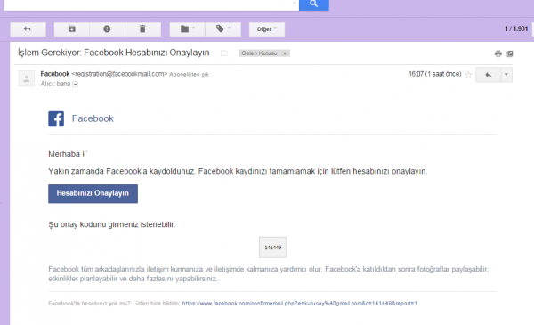Remove the Gelen Kutusu label
The height and width of the screenshot is (325, 534).
pyautogui.click(x=285, y=53)
